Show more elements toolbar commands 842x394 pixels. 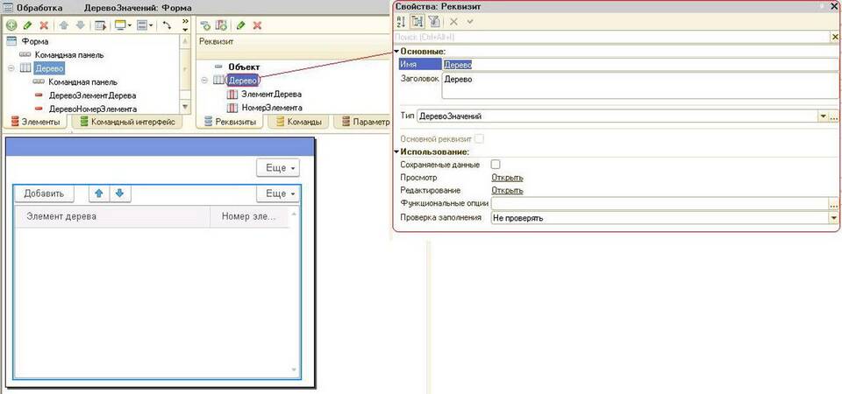coord(185,25)
